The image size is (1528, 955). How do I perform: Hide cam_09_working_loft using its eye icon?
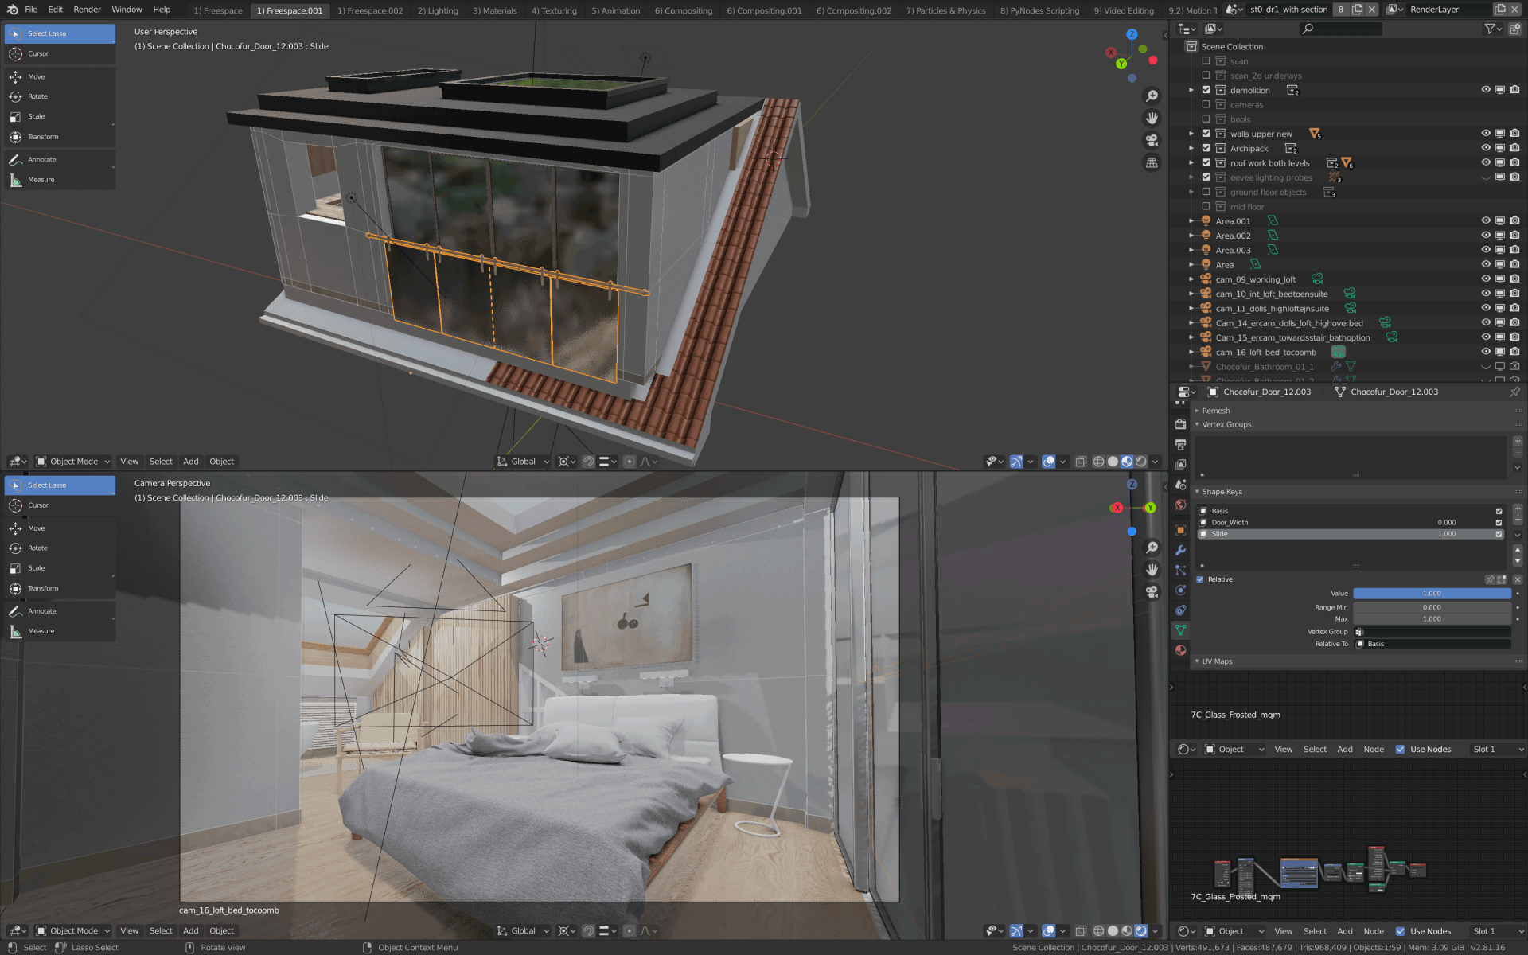pos(1485,279)
